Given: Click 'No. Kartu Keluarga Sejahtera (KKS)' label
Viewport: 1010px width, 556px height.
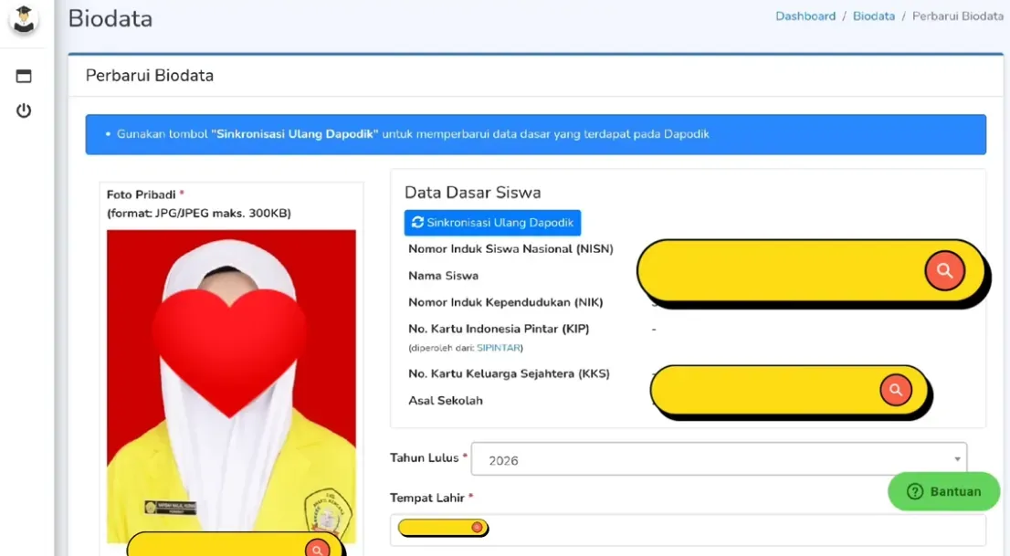Looking at the screenshot, I should click(x=509, y=373).
